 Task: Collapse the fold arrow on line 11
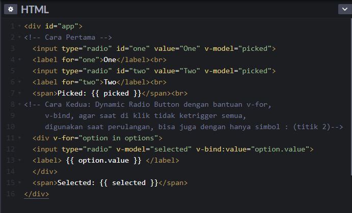(19, 138)
